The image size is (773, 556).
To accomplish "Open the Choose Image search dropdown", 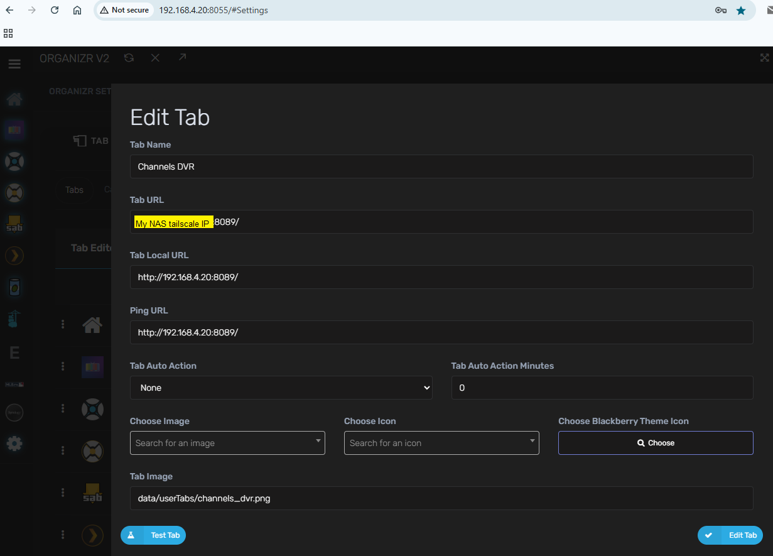I will coord(227,443).
